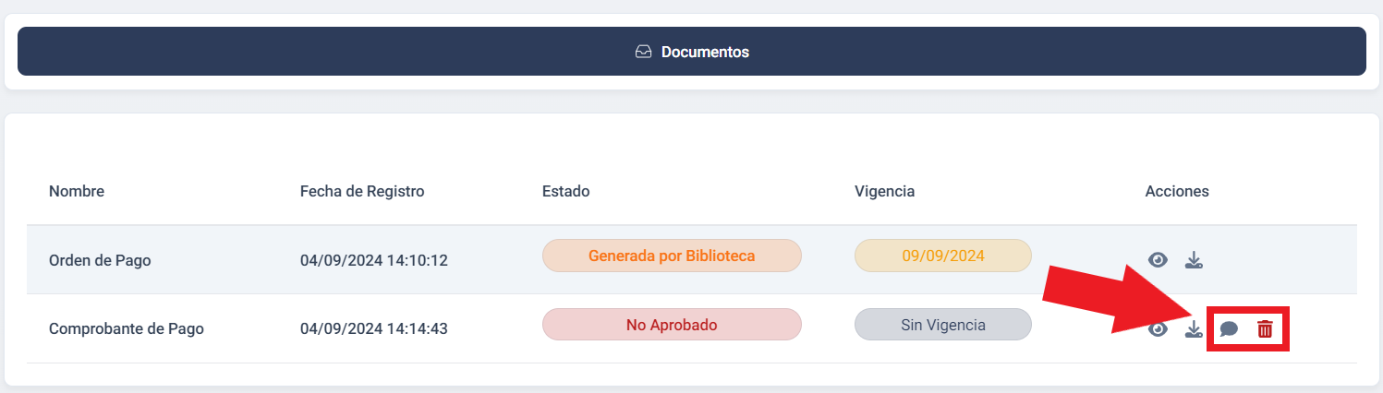Click the Sin Vigencia badge
The image size is (1383, 393).
pyautogui.click(x=943, y=325)
